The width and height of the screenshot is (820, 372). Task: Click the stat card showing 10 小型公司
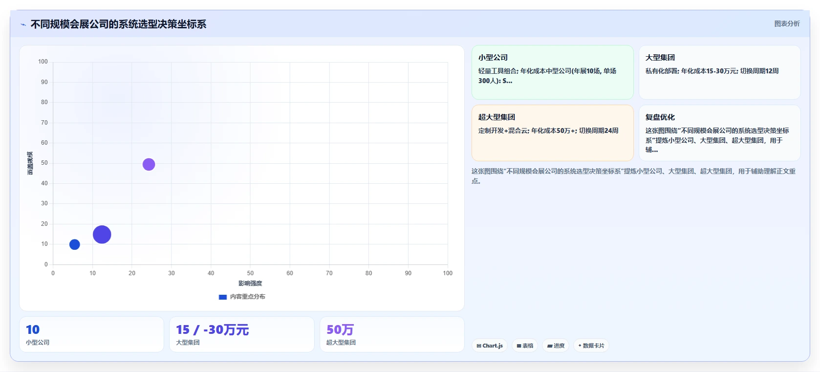[x=91, y=334]
